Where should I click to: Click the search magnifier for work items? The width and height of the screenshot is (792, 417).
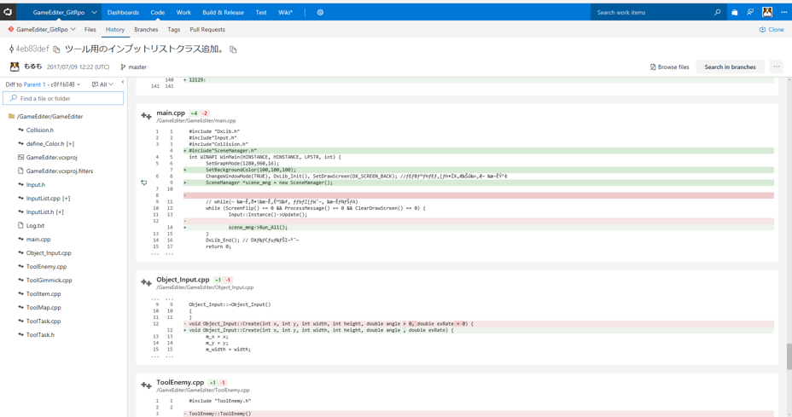point(717,13)
